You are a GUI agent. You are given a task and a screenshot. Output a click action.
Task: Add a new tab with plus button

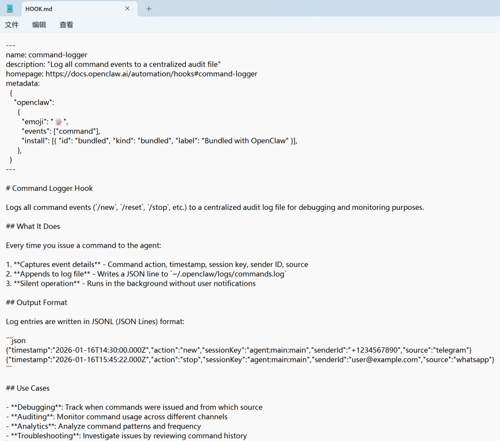tap(149, 9)
